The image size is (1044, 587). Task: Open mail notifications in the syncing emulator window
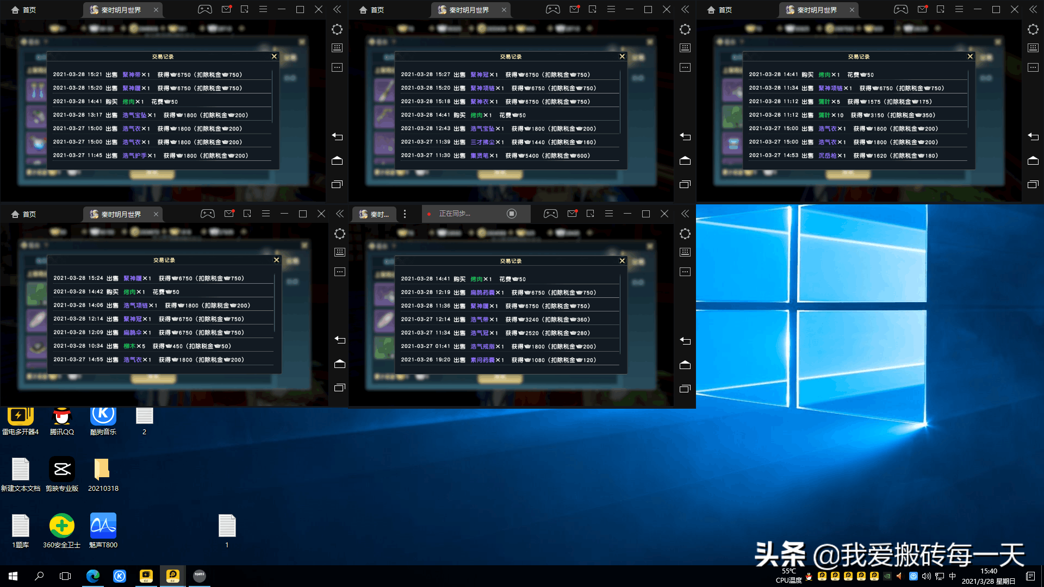pyautogui.click(x=572, y=214)
